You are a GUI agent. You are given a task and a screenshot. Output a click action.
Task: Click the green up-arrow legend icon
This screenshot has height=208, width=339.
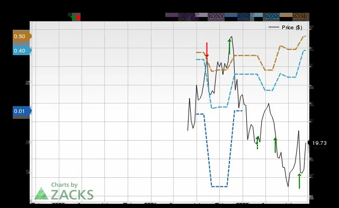tap(73, 17)
